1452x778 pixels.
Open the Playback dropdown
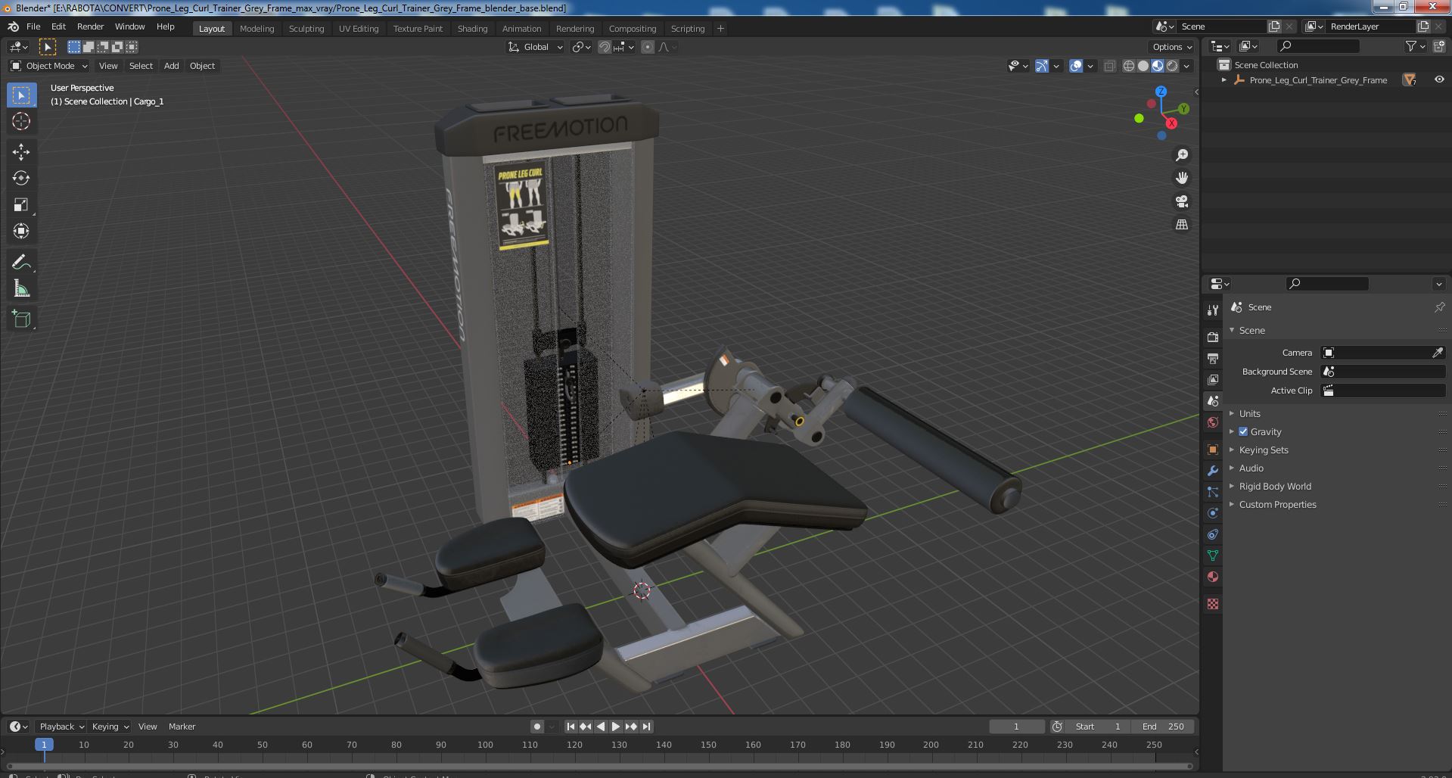click(61, 727)
